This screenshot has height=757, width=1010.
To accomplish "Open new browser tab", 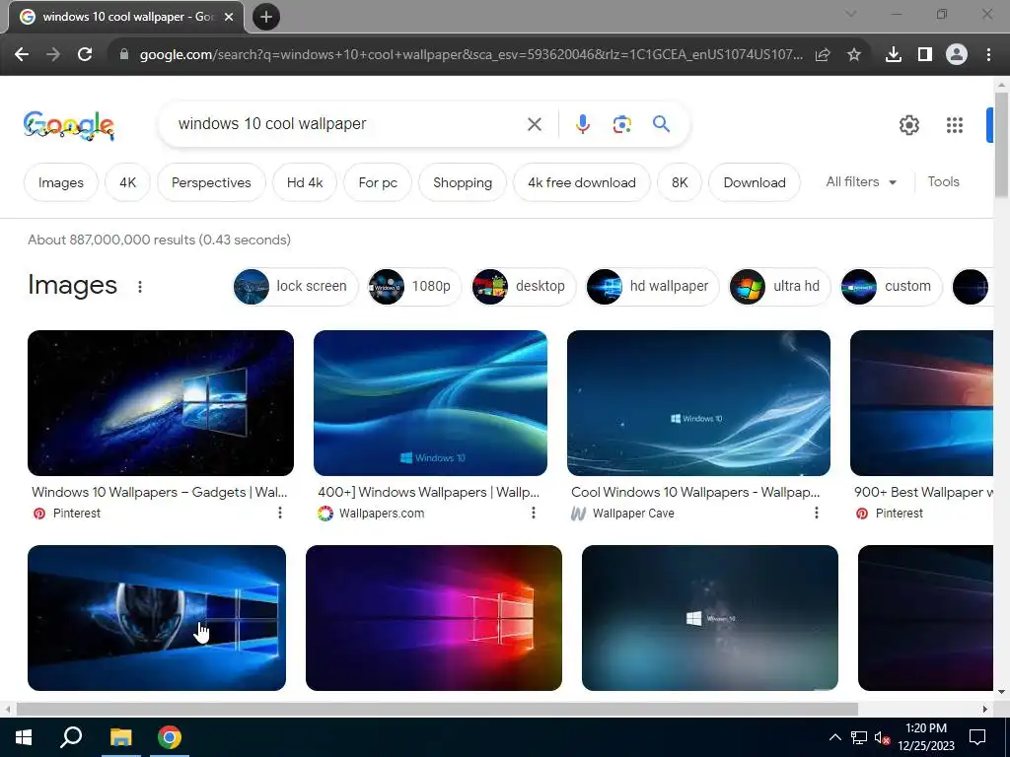I will point(266,17).
